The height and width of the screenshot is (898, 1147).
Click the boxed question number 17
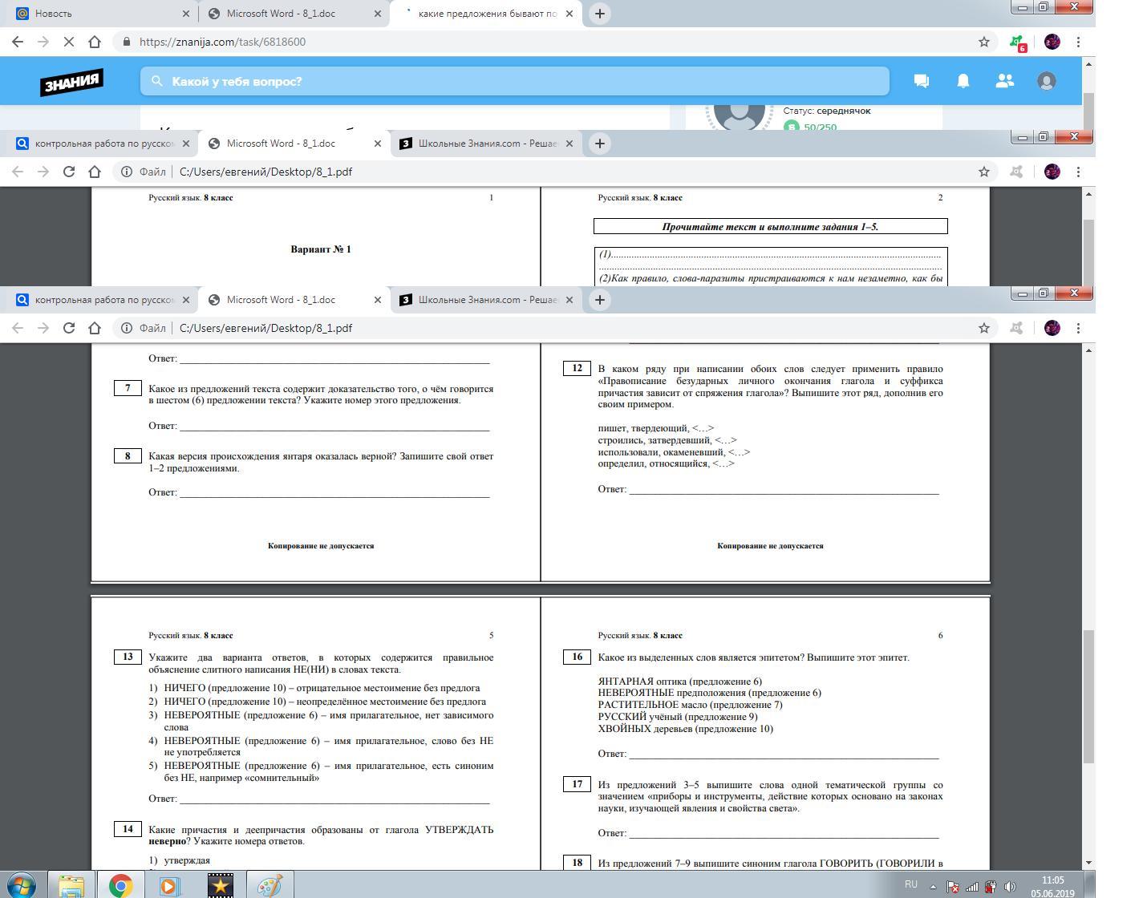[x=577, y=783]
